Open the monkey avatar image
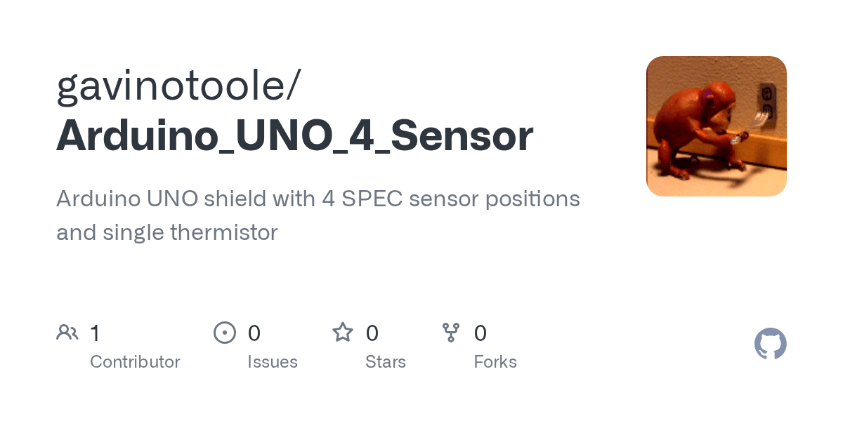Screen dimensions: 843x421 pyautogui.click(x=716, y=126)
